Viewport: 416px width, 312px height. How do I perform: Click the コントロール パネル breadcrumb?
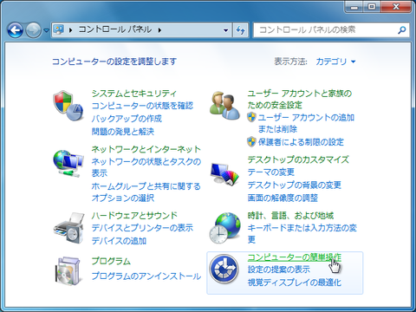tap(115, 29)
